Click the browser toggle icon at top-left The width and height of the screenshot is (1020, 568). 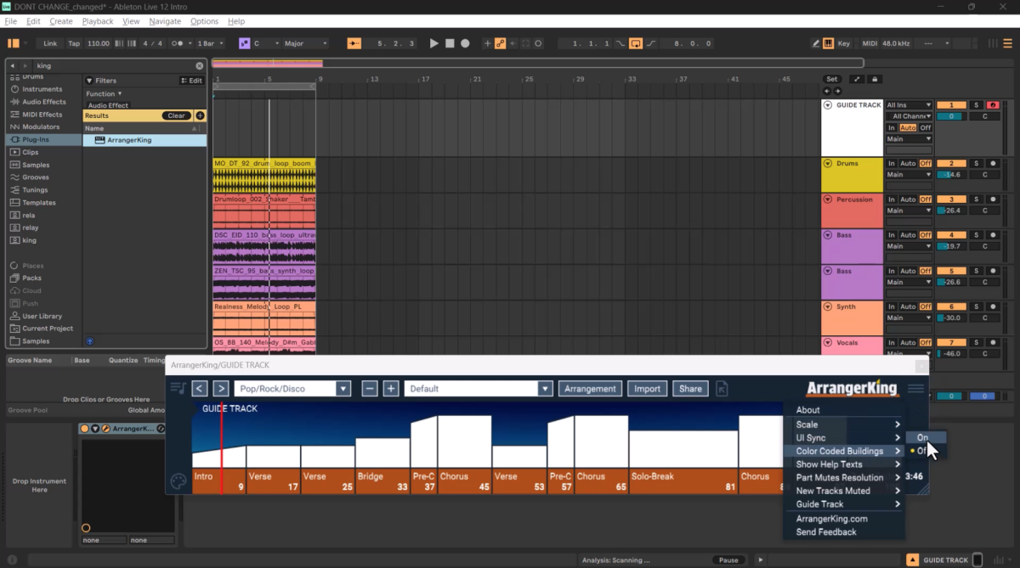(x=14, y=43)
